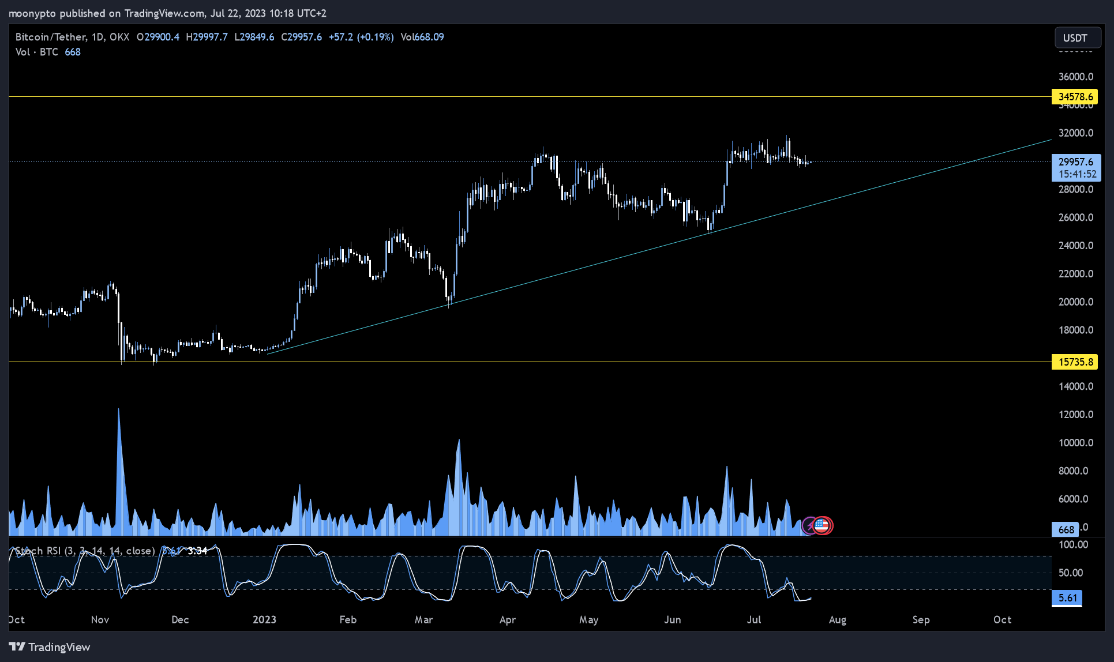Open the USDT currency selector
This screenshot has height=662, width=1114.
pyautogui.click(x=1078, y=38)
